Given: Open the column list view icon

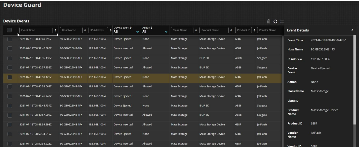Looking at the screenshot, I should [x=282, y=21].
